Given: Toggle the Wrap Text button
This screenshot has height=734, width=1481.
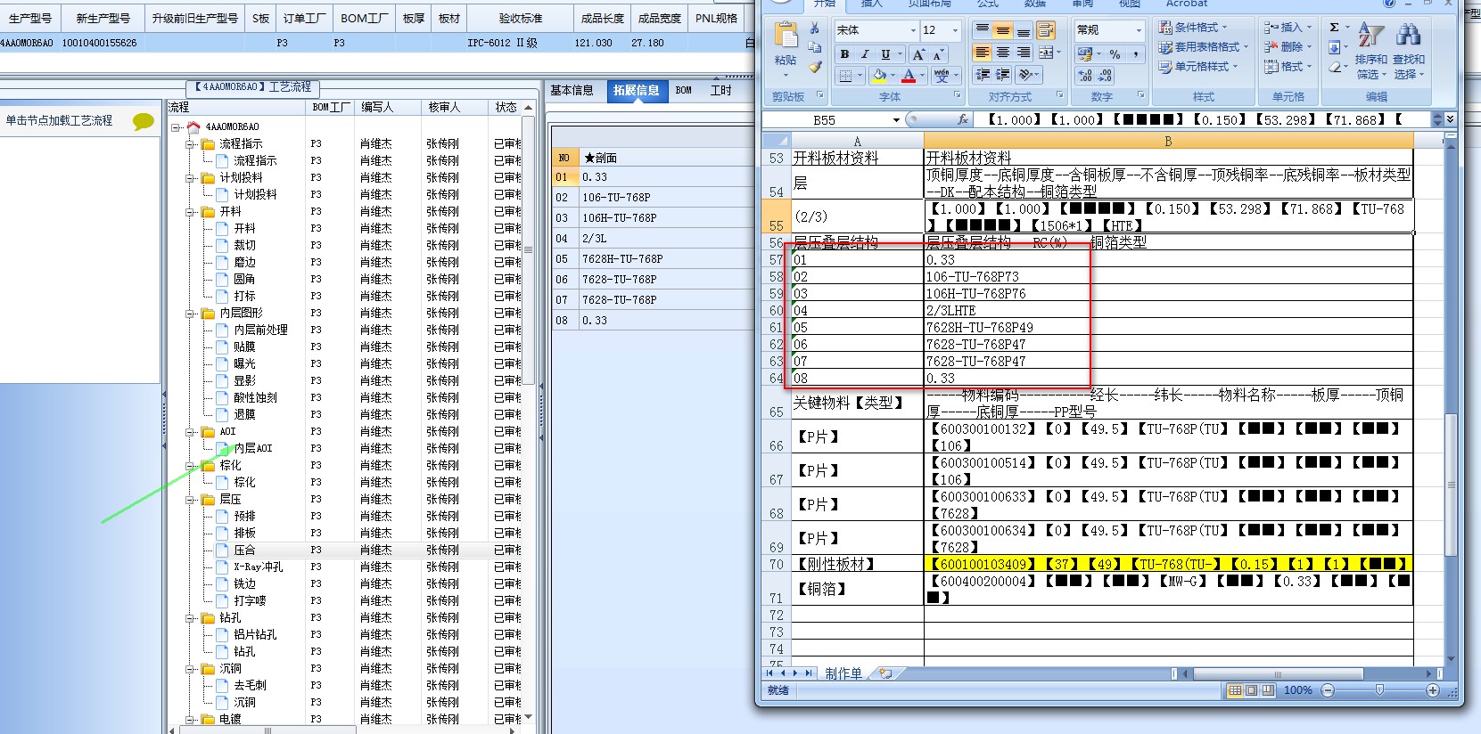Looking at the screenshot, I should [1046, 30].
